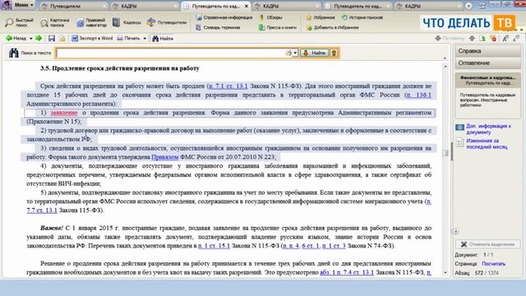This screenshot has height=296, width=526.
Task: Click Добавить в Избранное
Action: click(x=332, y=27)
